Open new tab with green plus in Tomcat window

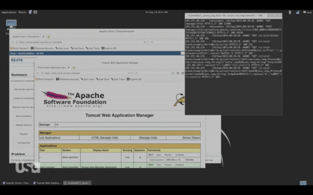tap(74, 68)
